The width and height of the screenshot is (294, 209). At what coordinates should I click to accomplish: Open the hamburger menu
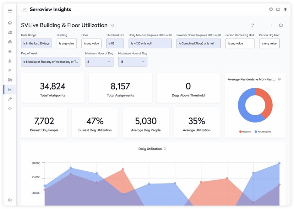tap(10, 11)
